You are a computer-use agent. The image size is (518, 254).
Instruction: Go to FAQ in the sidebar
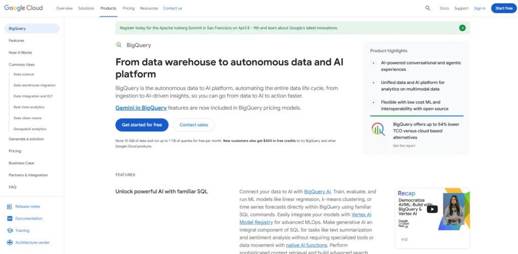(13, 187)
